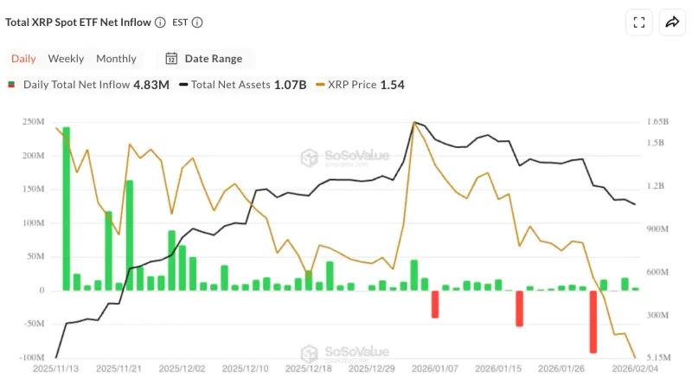Click the tallest green inflow bar
This screenshot has height=379, width=692.
(67, 208)
